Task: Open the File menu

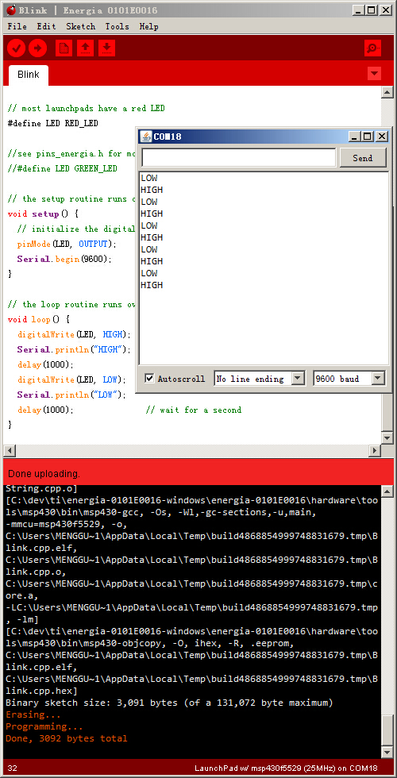Action: click(x=17, y=26)
